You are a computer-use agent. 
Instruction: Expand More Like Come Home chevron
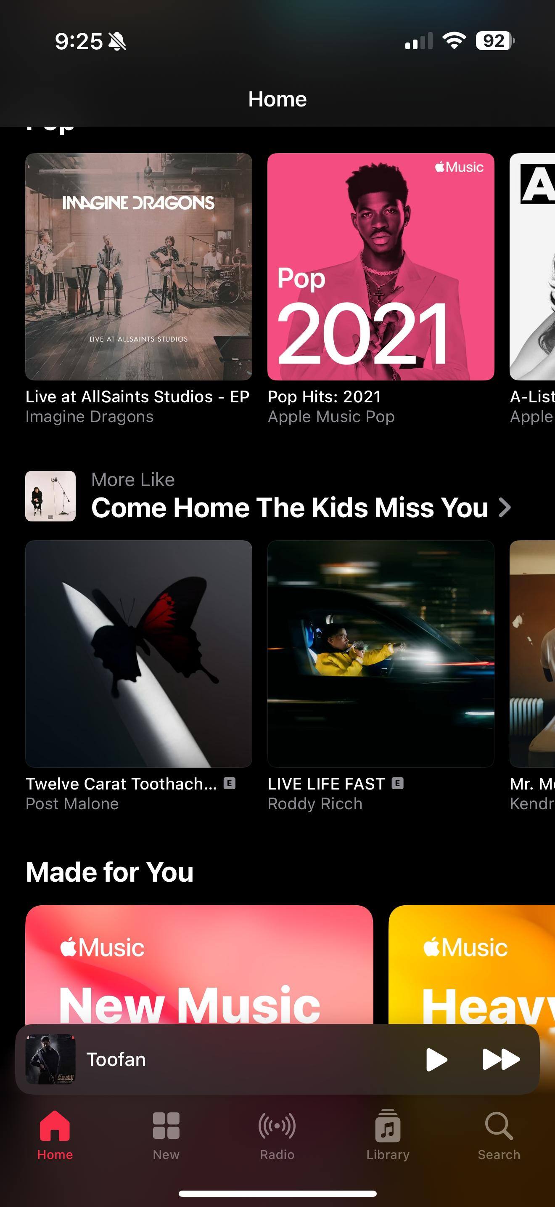[505, 508]
